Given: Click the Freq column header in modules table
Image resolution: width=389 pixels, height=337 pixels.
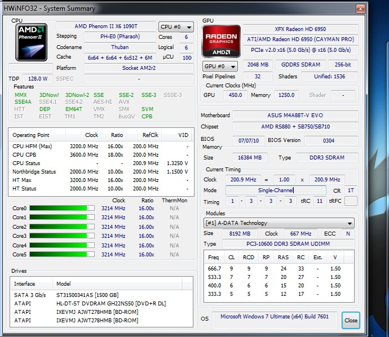Looking at the screenshot, I should [x=214, y=258].
